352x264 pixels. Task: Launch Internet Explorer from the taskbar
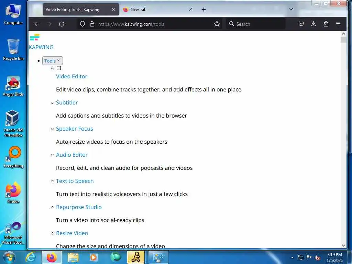pos(31,257)
